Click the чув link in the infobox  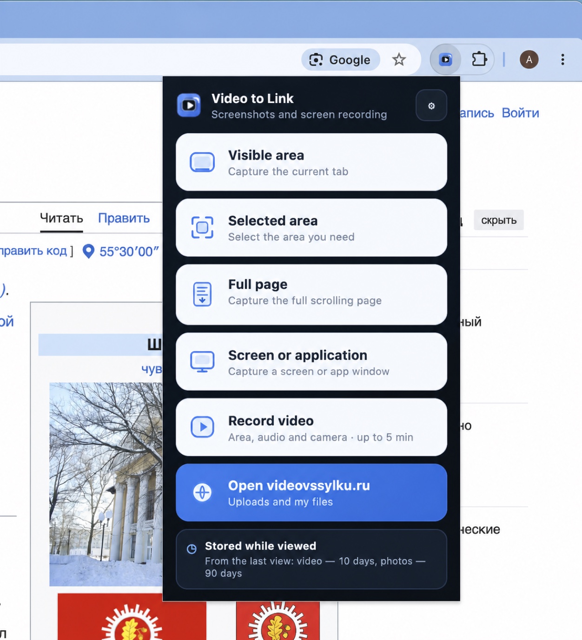tap(152, 369)
